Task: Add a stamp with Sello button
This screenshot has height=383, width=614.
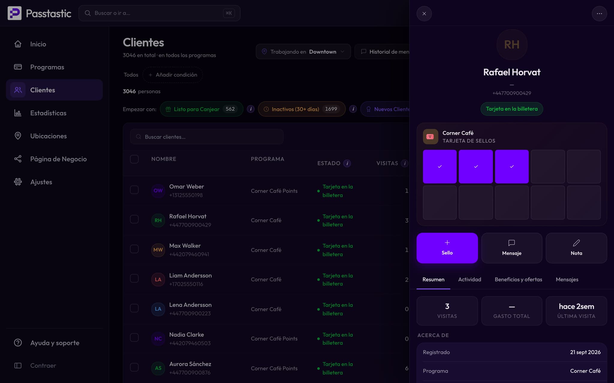Action: (x=447, y=248)
